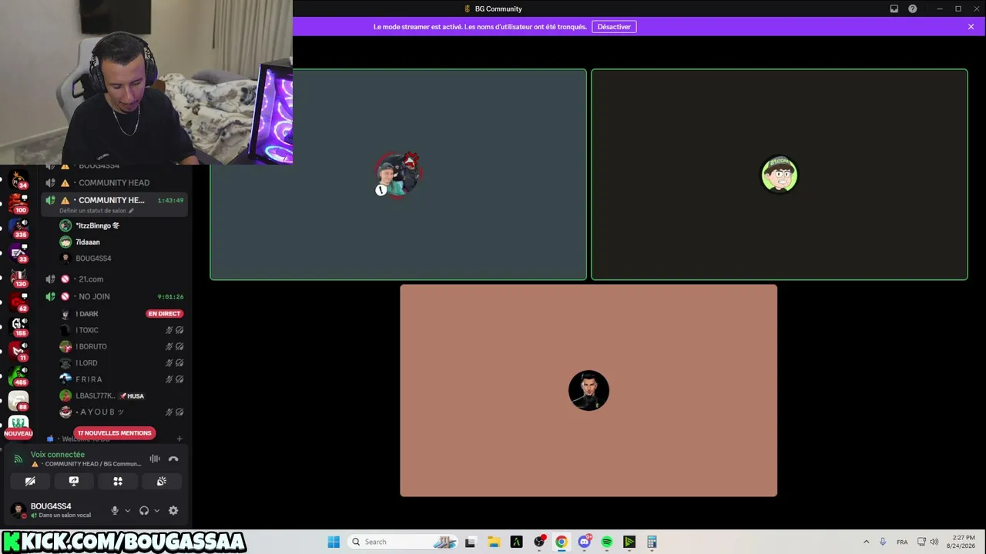Open File Explorer from the taskbar
The width and height of the screenshot is (986, 554).
pos(494,542)
